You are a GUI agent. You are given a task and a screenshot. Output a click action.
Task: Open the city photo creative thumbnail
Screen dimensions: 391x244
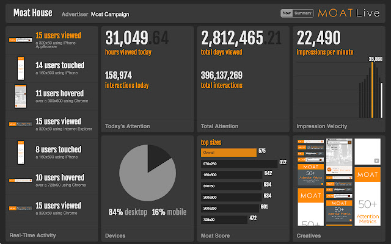(x=339, y=156)
